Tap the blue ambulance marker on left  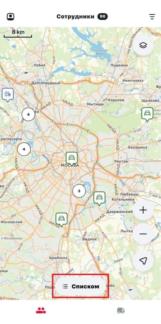[x=8, y=95]
